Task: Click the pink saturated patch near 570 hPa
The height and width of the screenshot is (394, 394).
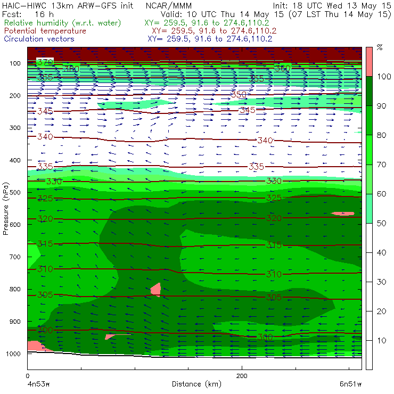Action: [343, 214]
